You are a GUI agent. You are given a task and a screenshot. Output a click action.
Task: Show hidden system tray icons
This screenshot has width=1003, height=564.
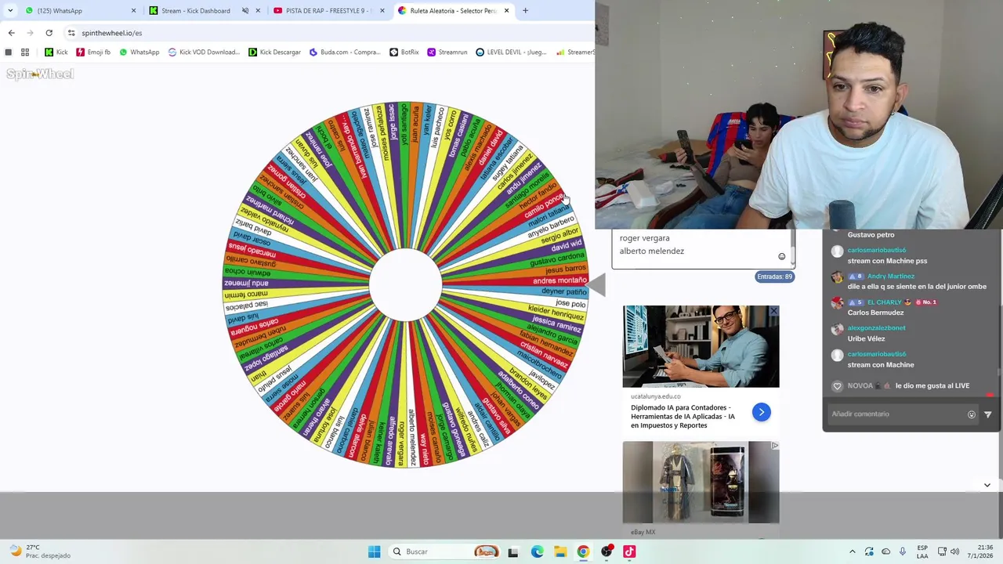click(853, 551)
